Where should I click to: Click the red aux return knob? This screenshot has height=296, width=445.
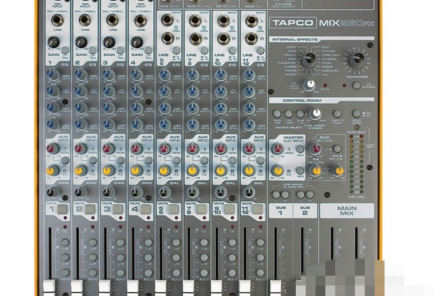316,149
